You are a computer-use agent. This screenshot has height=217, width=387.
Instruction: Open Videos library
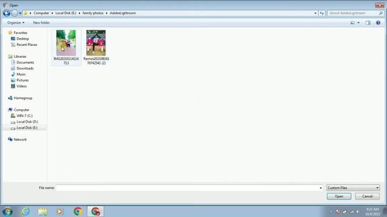[x=22, y=86]
